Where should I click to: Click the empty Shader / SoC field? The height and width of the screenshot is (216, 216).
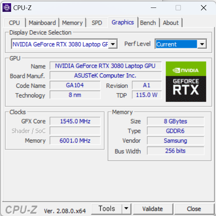[75, 131]
